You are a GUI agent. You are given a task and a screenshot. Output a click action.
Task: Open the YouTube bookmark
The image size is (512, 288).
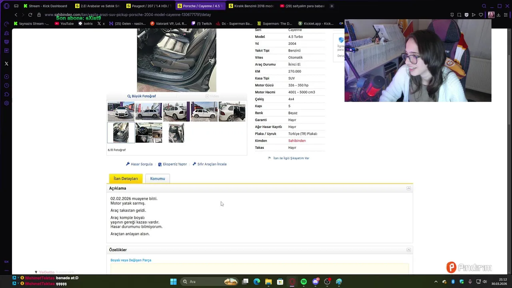(64, 24)
